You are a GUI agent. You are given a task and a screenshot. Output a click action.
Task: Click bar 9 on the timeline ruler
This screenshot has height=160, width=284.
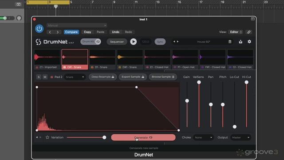click(114, 2)
